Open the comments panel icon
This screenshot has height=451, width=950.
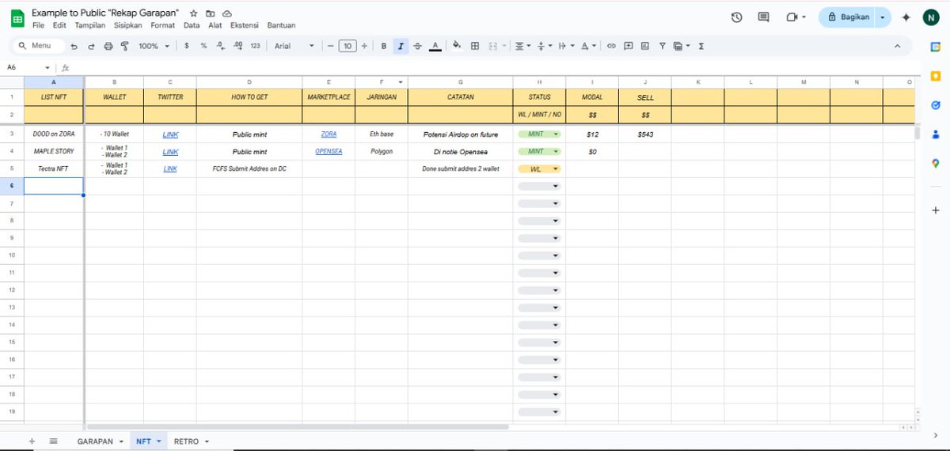pos(763,17)
